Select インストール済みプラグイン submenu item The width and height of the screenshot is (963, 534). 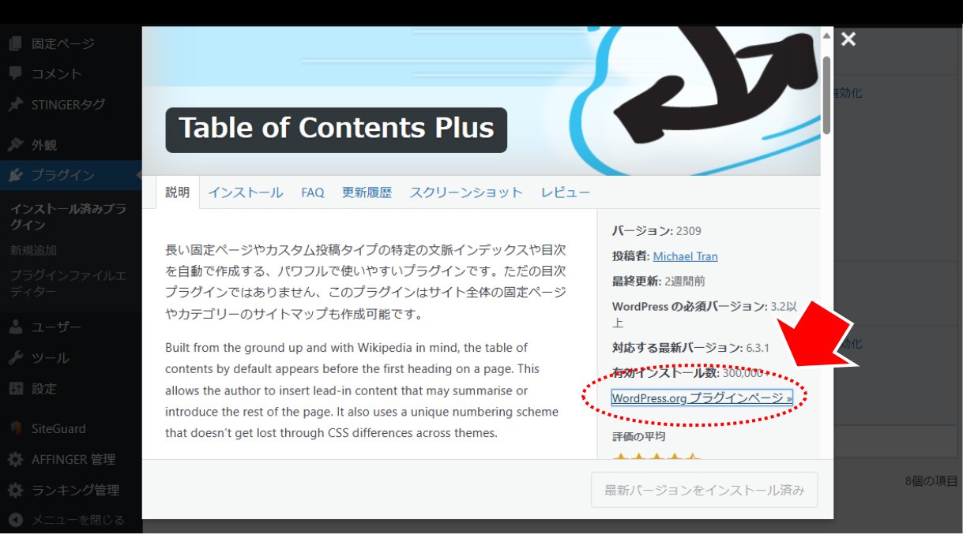pos(68,217)
